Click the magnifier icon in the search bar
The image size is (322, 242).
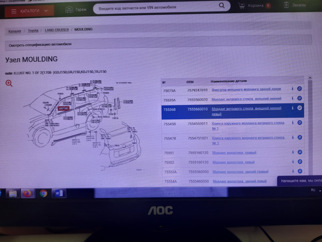[221, 6]
